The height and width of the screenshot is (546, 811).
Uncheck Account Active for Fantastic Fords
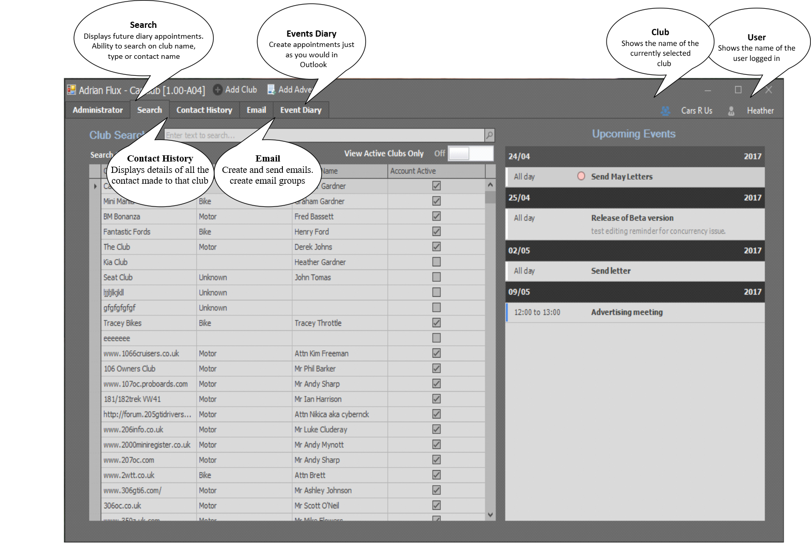437,232
